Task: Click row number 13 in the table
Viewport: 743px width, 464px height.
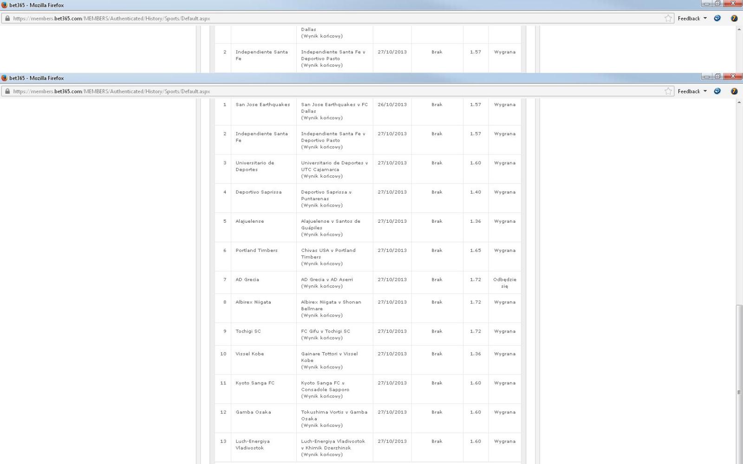Action: [x=223, y=441]
